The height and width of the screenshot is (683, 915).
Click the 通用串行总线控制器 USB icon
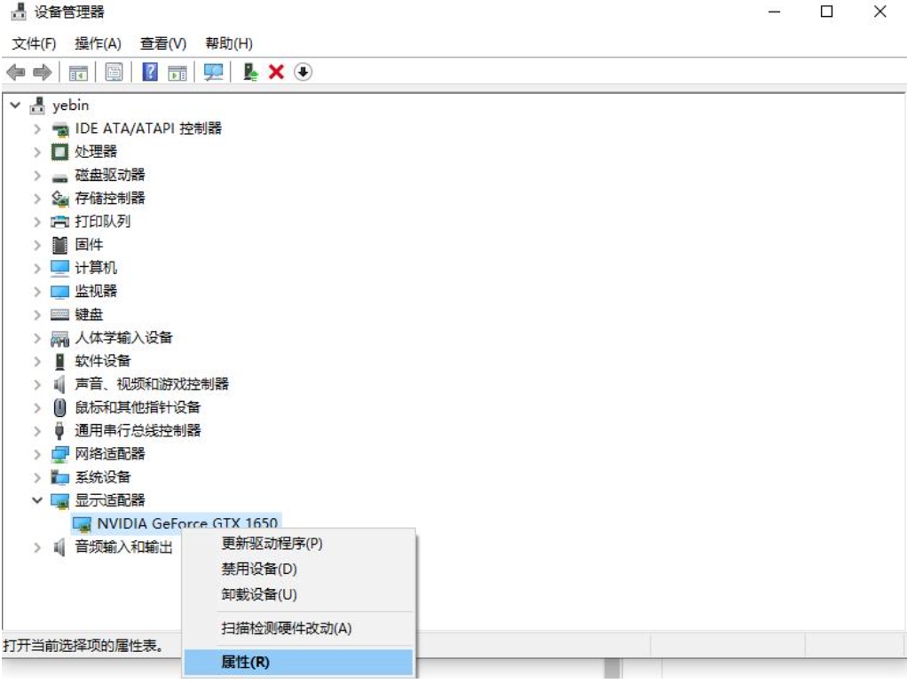(59, 431)
